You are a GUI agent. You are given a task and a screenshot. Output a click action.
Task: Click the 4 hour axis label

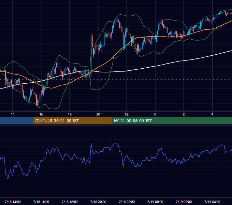[x=212, y=114]
